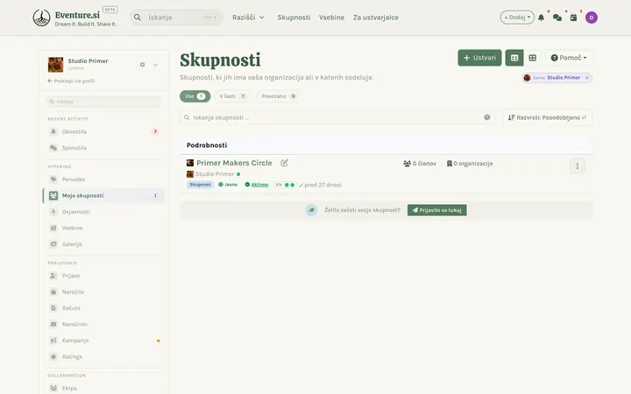
Task: Open the Dodaj dropdown
Action: click(517, 18)
